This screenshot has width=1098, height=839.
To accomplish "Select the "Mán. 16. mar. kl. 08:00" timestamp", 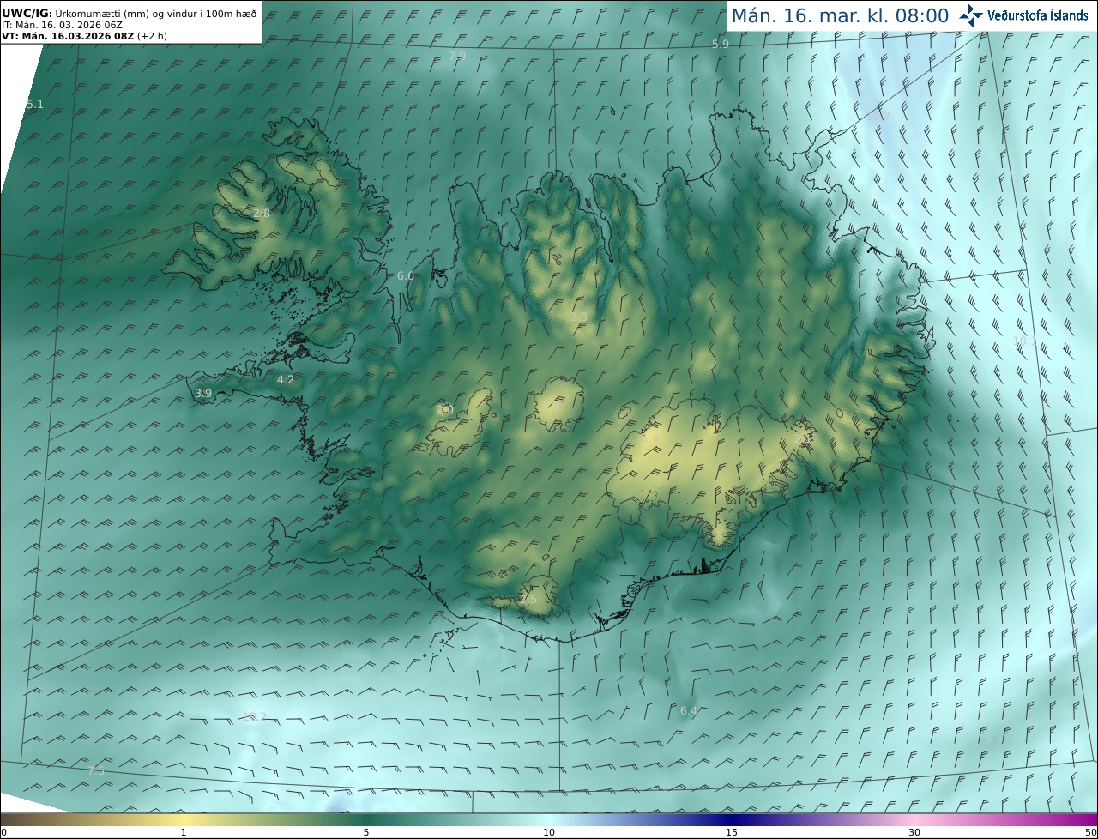I will [x=840, y=15].
